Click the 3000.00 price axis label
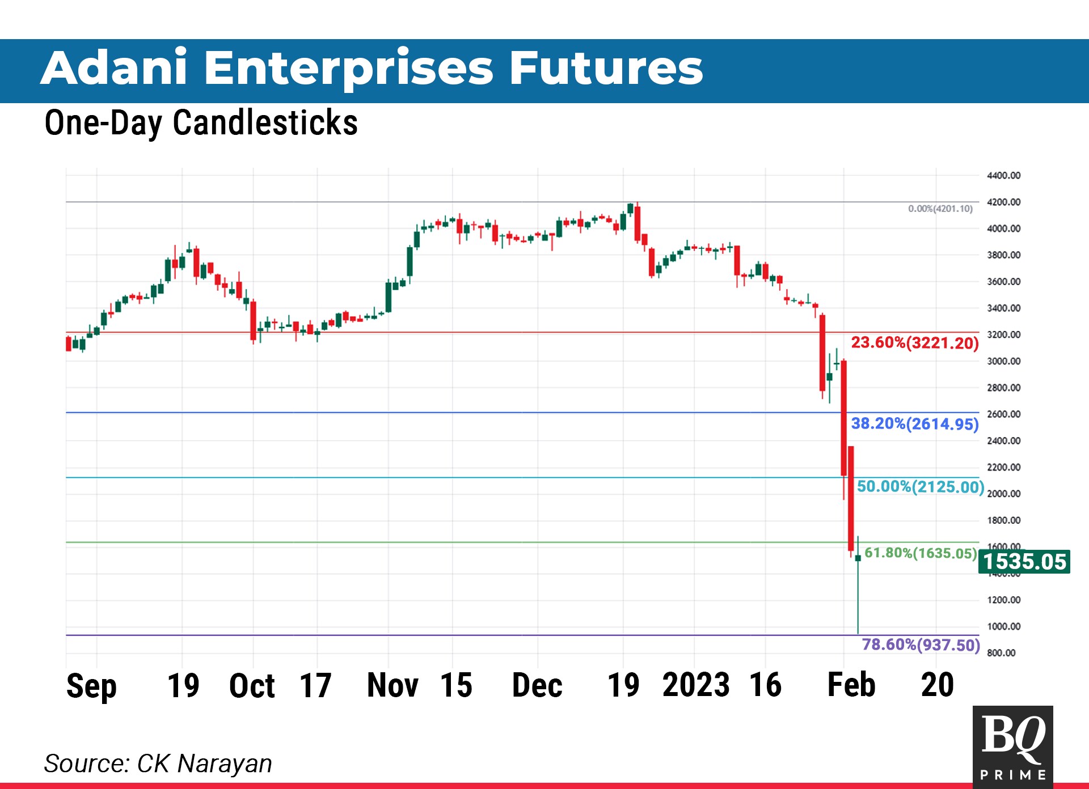The image size is (1089, 789). point(1003,361)
